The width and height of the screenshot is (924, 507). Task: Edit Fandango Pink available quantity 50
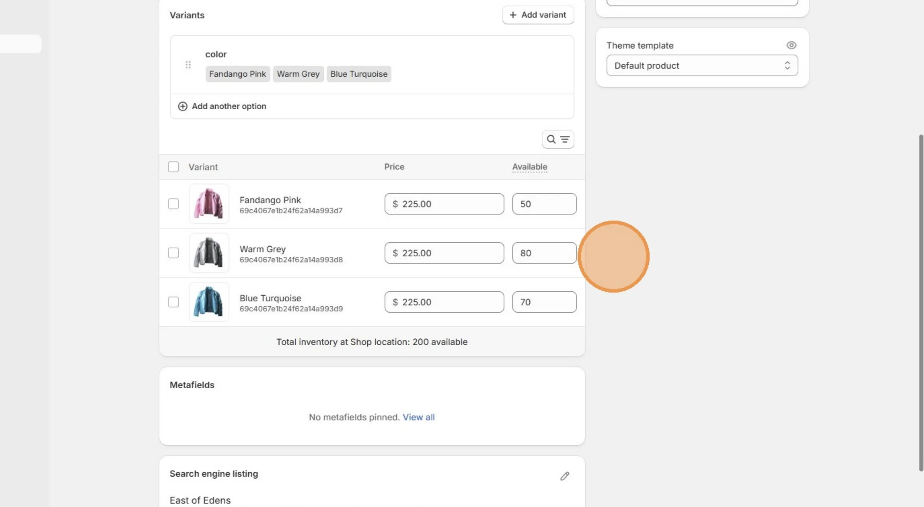[544, 204]
